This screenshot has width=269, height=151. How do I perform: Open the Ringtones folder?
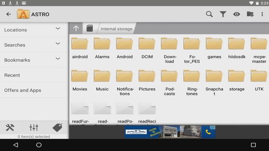(x=192, y=83)
